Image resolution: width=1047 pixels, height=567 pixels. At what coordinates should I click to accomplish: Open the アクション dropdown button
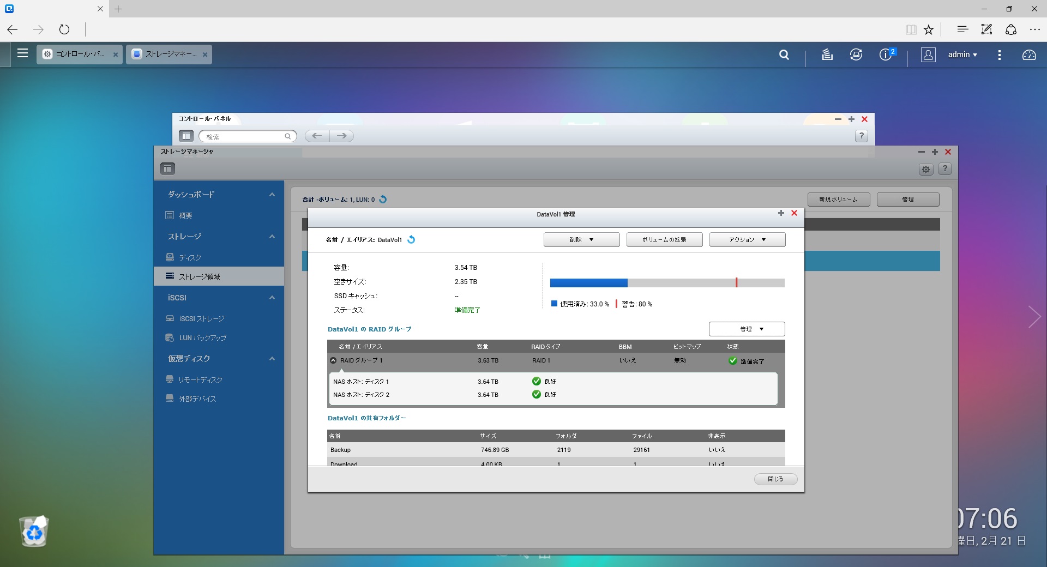[x=747, y=240]
